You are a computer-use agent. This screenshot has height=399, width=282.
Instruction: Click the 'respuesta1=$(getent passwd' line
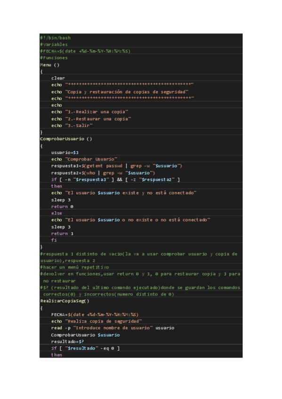tap(117, 166)
